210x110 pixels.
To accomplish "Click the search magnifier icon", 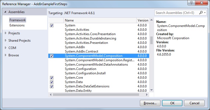I will [201, 13].
